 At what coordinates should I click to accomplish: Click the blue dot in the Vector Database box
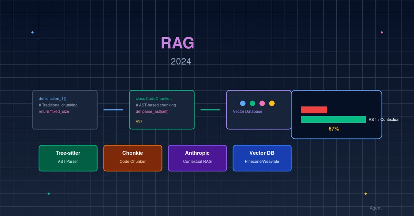(x=243, y=103)
